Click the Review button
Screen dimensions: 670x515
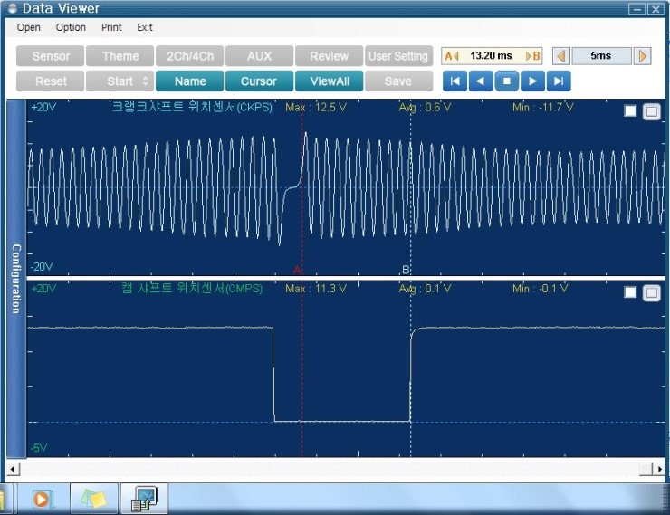click(x=329, y=56)
